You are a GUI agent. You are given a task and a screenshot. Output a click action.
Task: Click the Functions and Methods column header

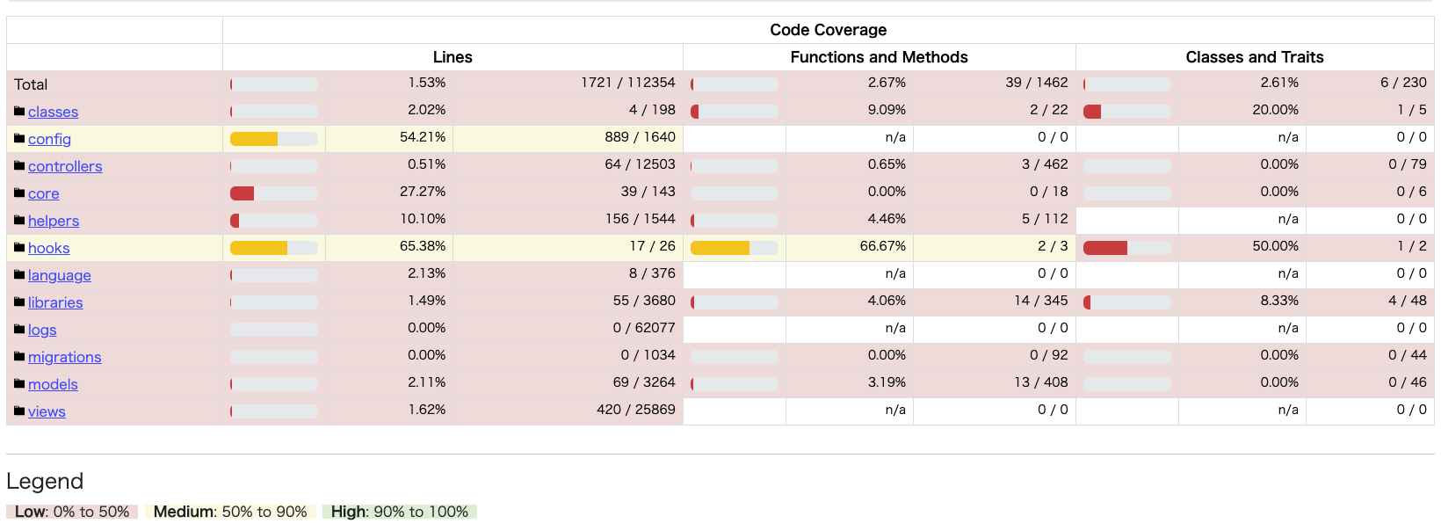pos(880,57)
